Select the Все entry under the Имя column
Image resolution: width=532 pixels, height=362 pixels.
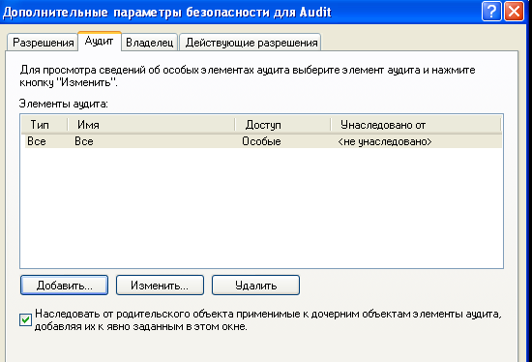pyautogui.click(x=84, y=141)
